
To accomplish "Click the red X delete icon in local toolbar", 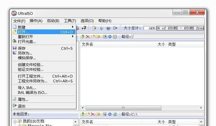I will tap(93, 114).
